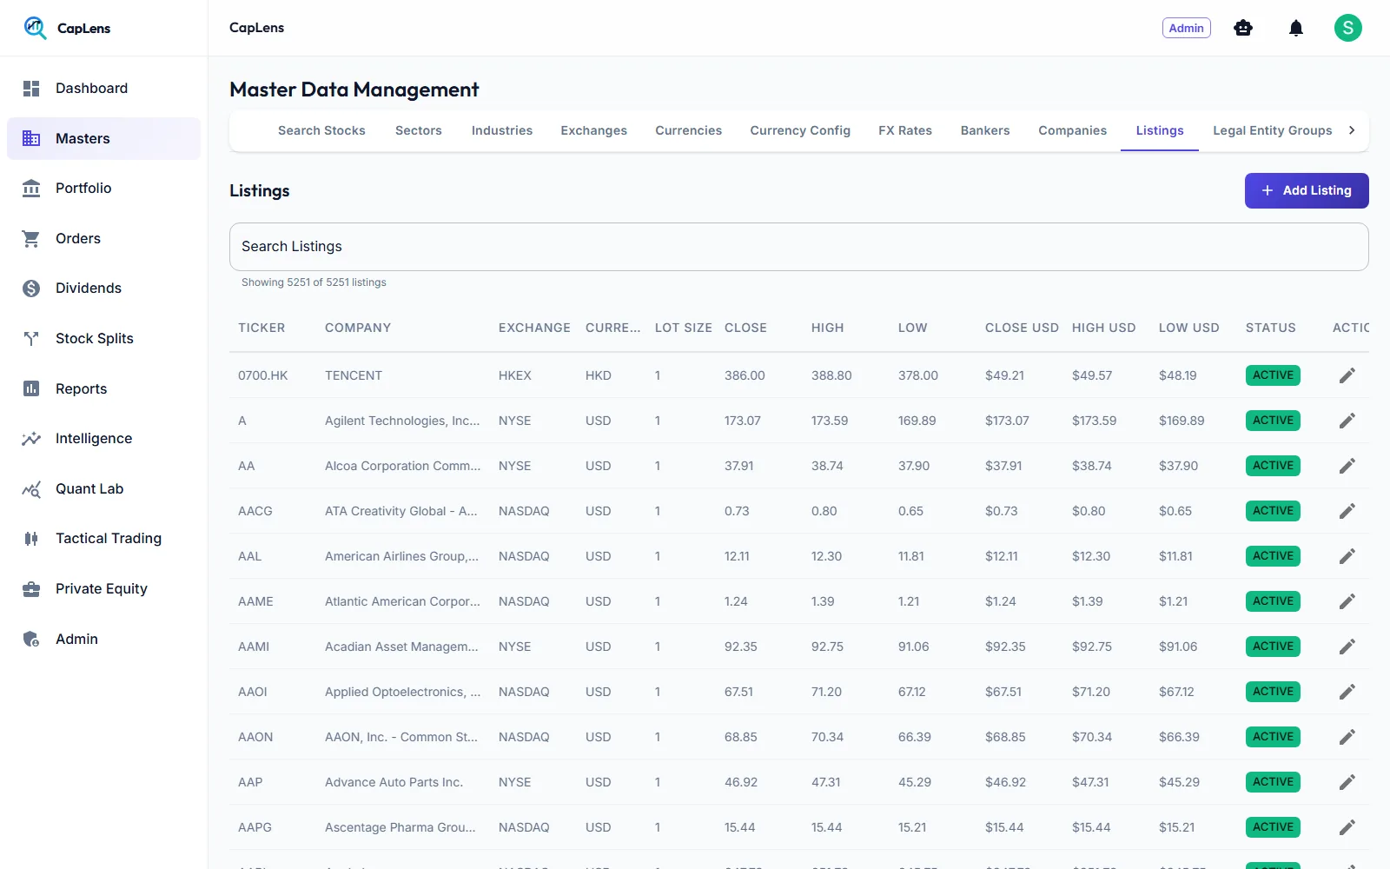Click the Tactical Trading candlestick icon
The image size is (1390, 869).
pos(31,539)
